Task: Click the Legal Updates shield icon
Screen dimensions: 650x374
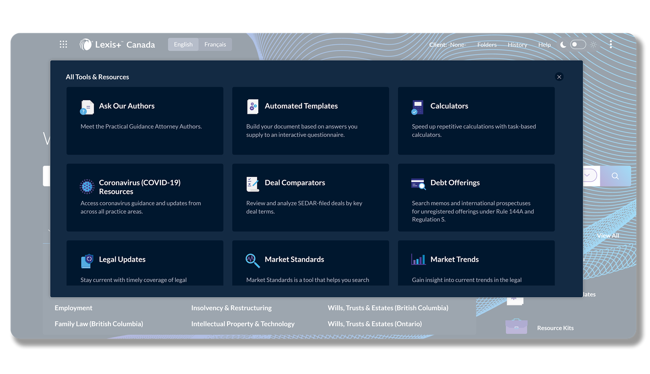Action: [x=87, y=261]
